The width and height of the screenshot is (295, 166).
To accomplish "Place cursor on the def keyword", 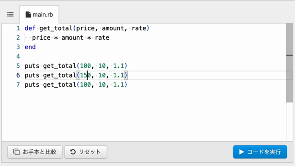I will click(x=30, y=28).
